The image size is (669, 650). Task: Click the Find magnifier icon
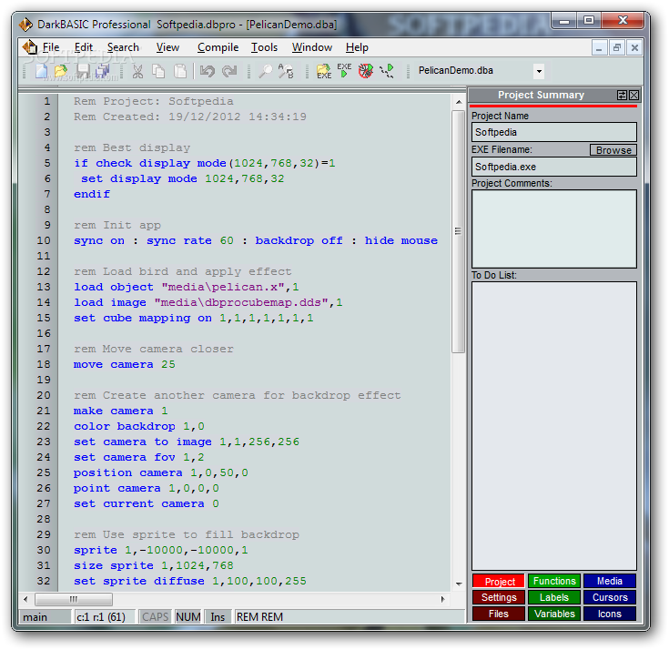(x=266, y=71)
